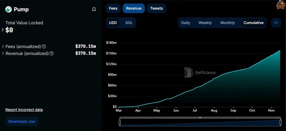This screenshot has width=286, height=131.
Task: Select the Weekly chart interval
Action: (205, 23)
